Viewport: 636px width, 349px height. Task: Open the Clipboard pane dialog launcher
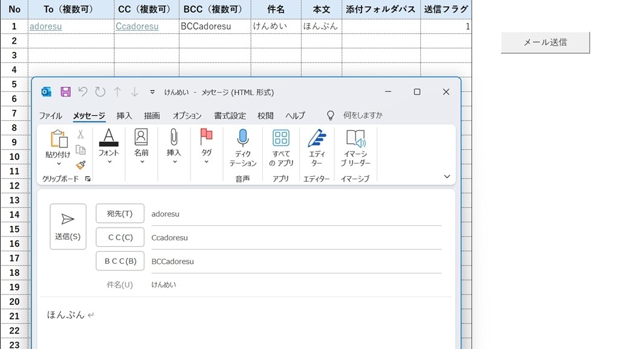coord(88,179)
